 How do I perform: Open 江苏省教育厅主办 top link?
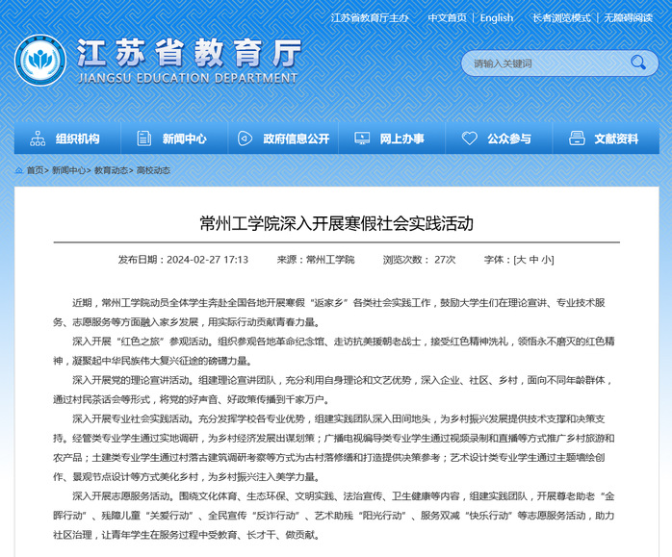pos(370,17)
